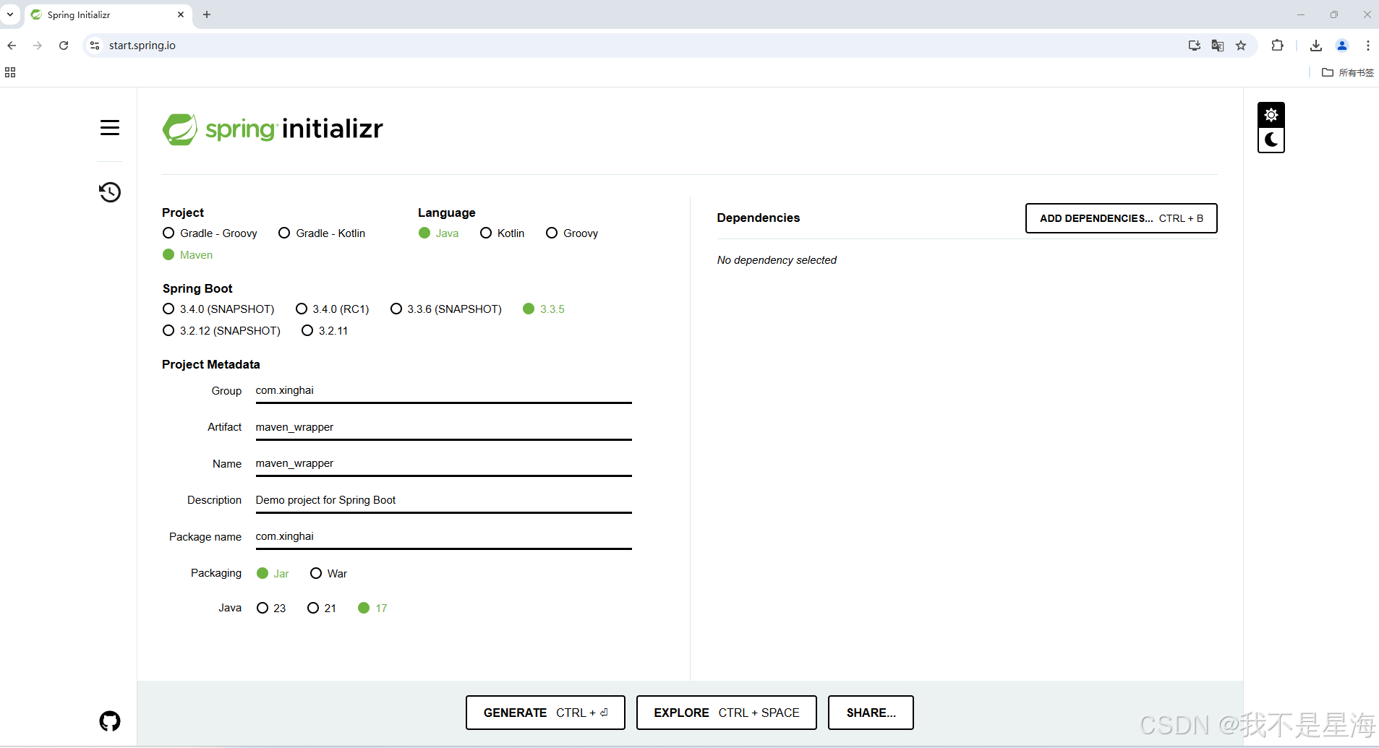Click the Package name input field
Image resolution: width=1379 pixels, height=748 pixels.
click(x=443, y=537)
